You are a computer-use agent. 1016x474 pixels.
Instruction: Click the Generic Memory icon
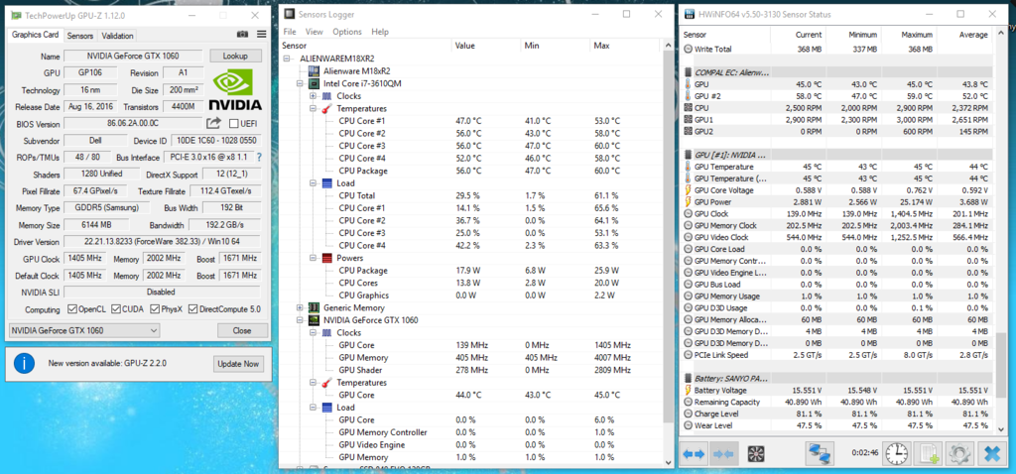314,307
